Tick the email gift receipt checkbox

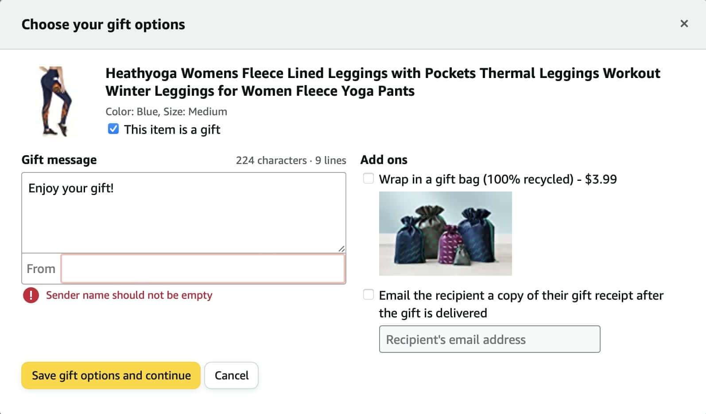pyautogui.click(x=368, y=295)
